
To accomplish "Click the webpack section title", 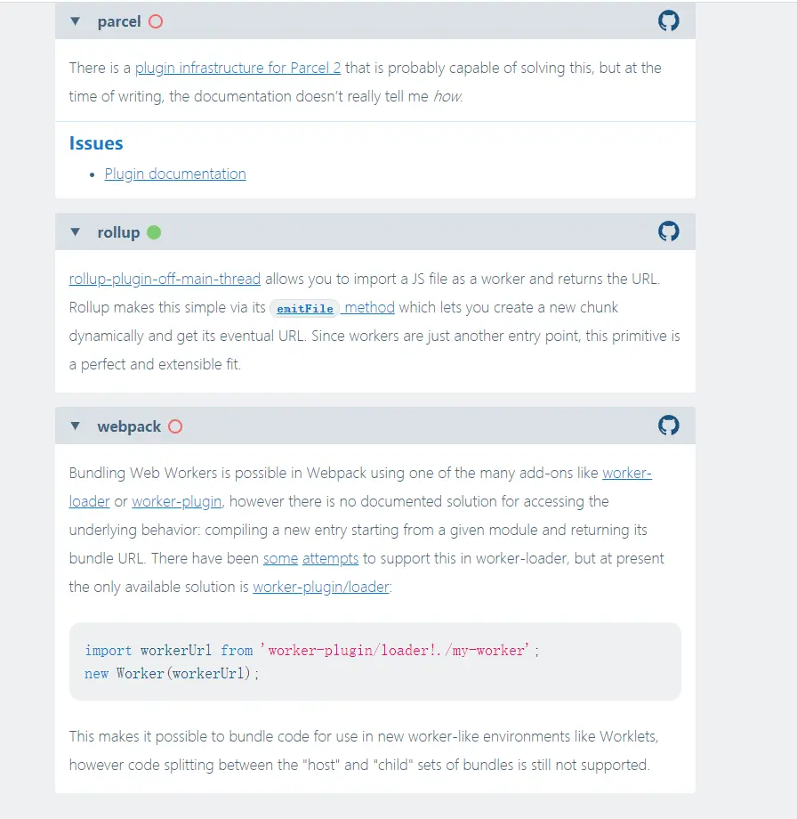I will coord(129,426).
